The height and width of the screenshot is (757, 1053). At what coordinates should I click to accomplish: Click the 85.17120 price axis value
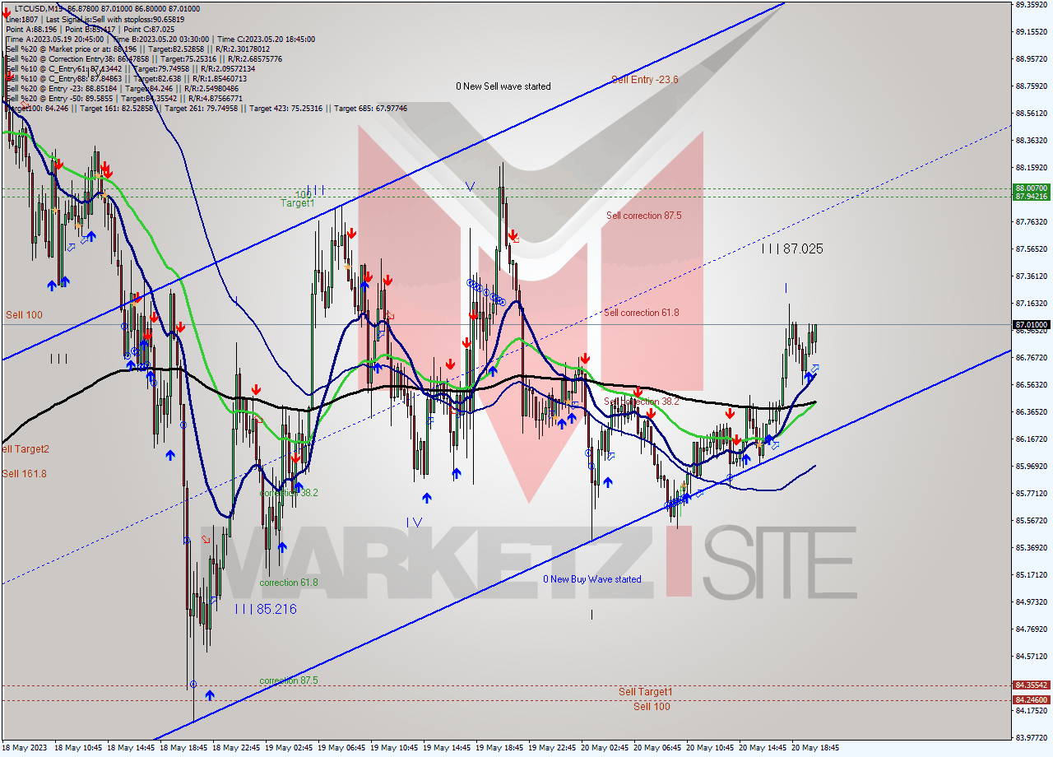tap(1032, 574)
